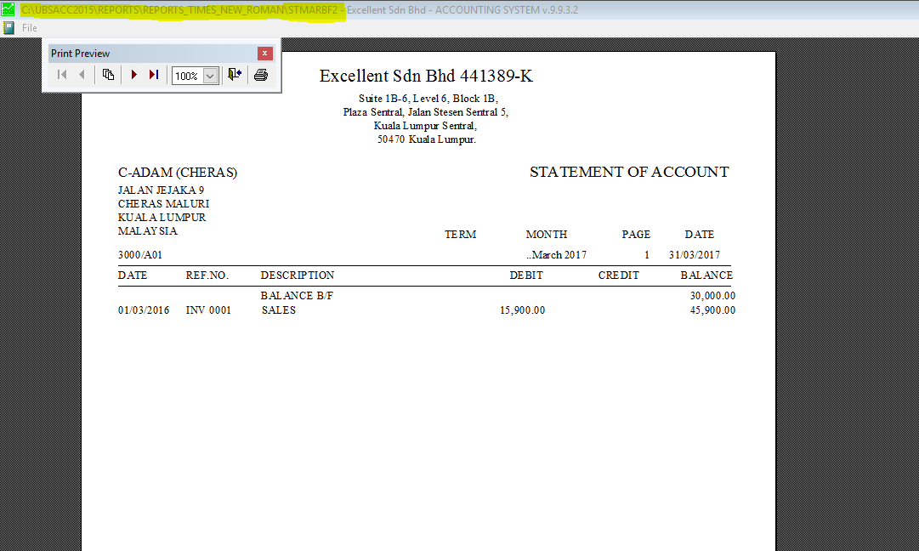Go to previous page in Print Preview

click(82, 75)
